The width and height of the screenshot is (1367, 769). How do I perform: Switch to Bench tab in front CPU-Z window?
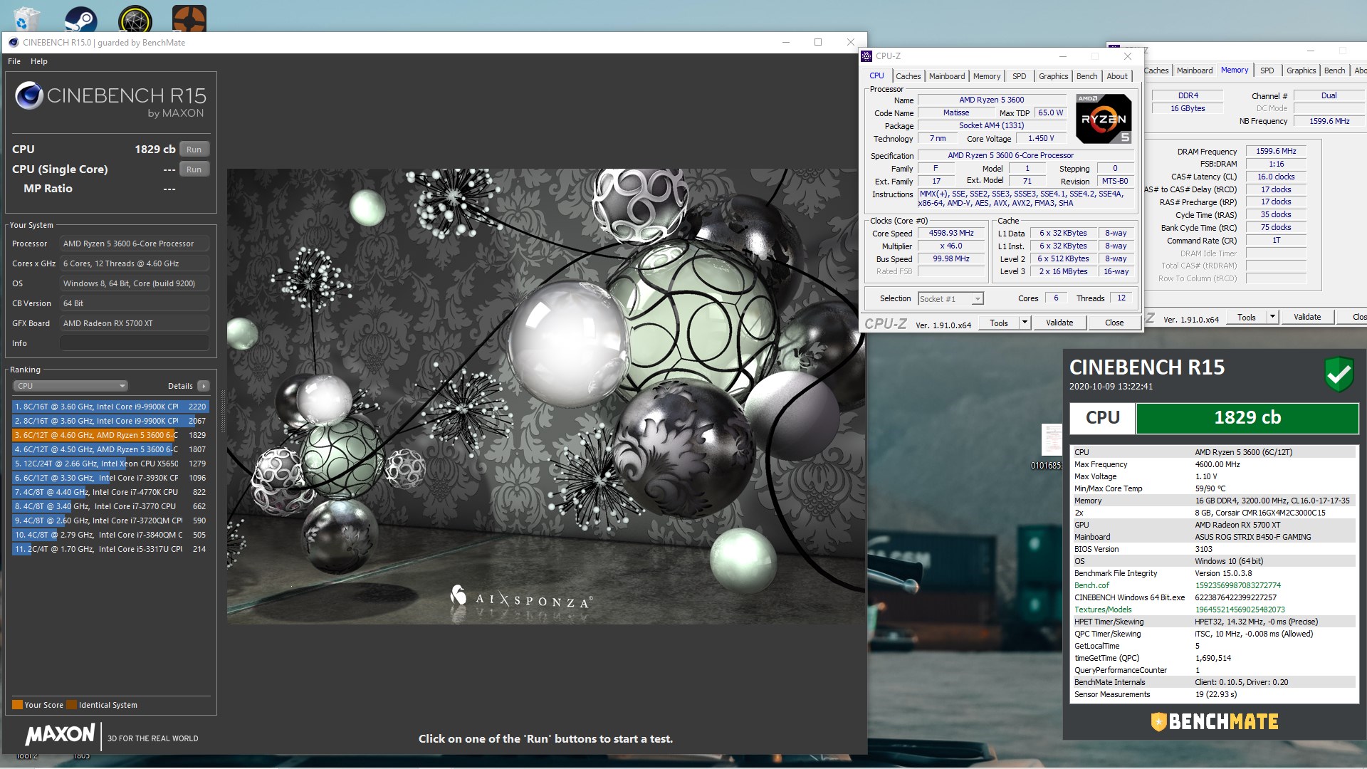[x=1086, y=76]
